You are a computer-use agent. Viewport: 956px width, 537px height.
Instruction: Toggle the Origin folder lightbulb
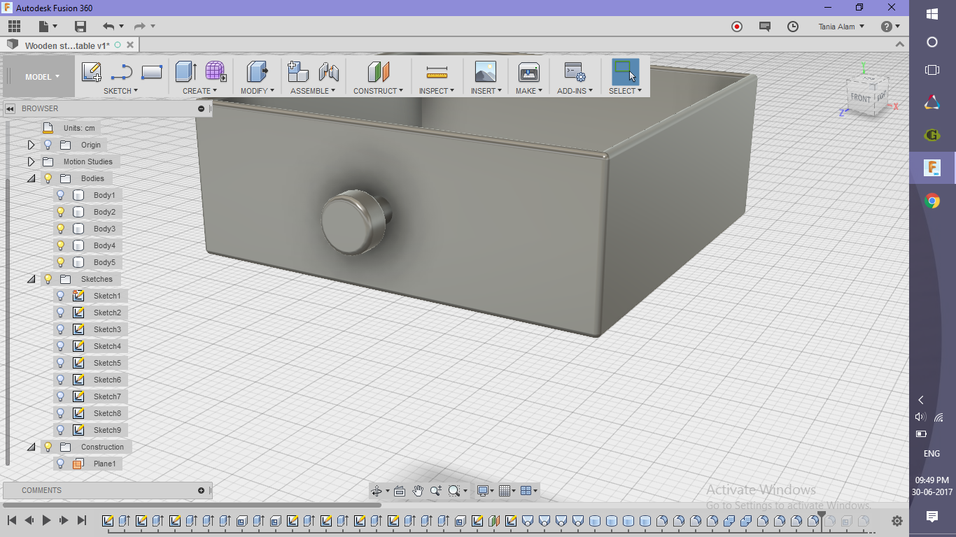coord(48,145)
